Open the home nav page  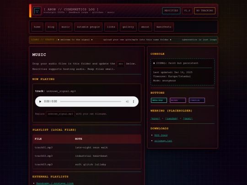(x=37, y=27)
